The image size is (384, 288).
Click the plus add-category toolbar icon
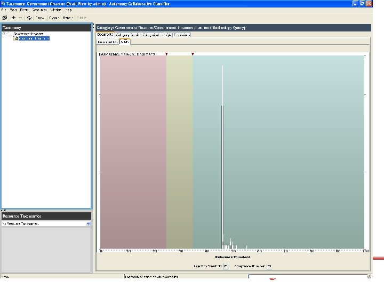13,18
